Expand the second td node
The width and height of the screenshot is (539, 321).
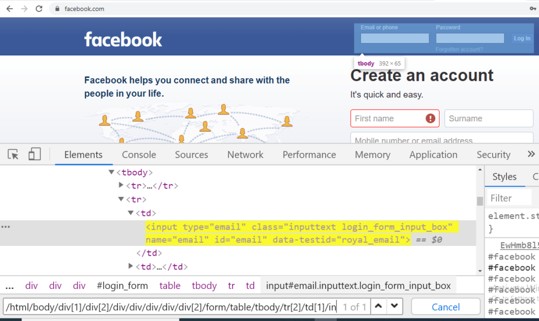[x=131, y=266]
